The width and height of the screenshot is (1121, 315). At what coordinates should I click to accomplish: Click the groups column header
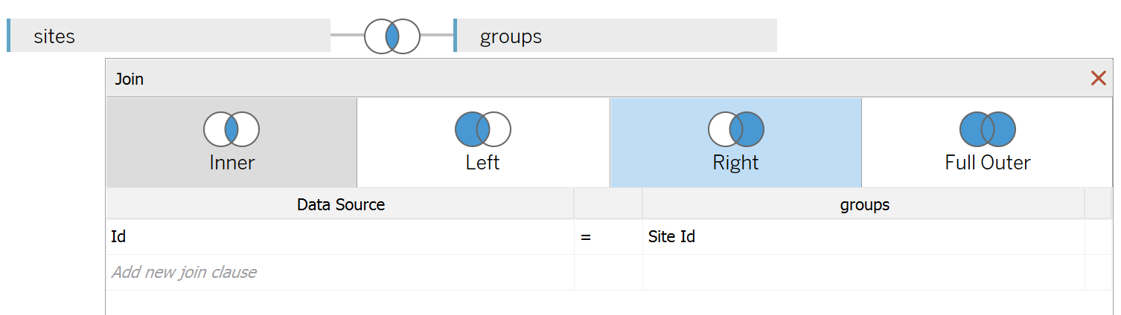pos(863,204)
